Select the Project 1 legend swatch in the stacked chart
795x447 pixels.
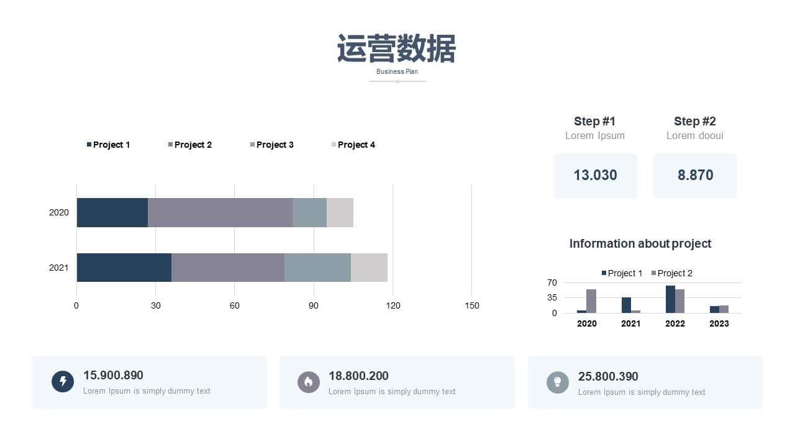point(89,145)
